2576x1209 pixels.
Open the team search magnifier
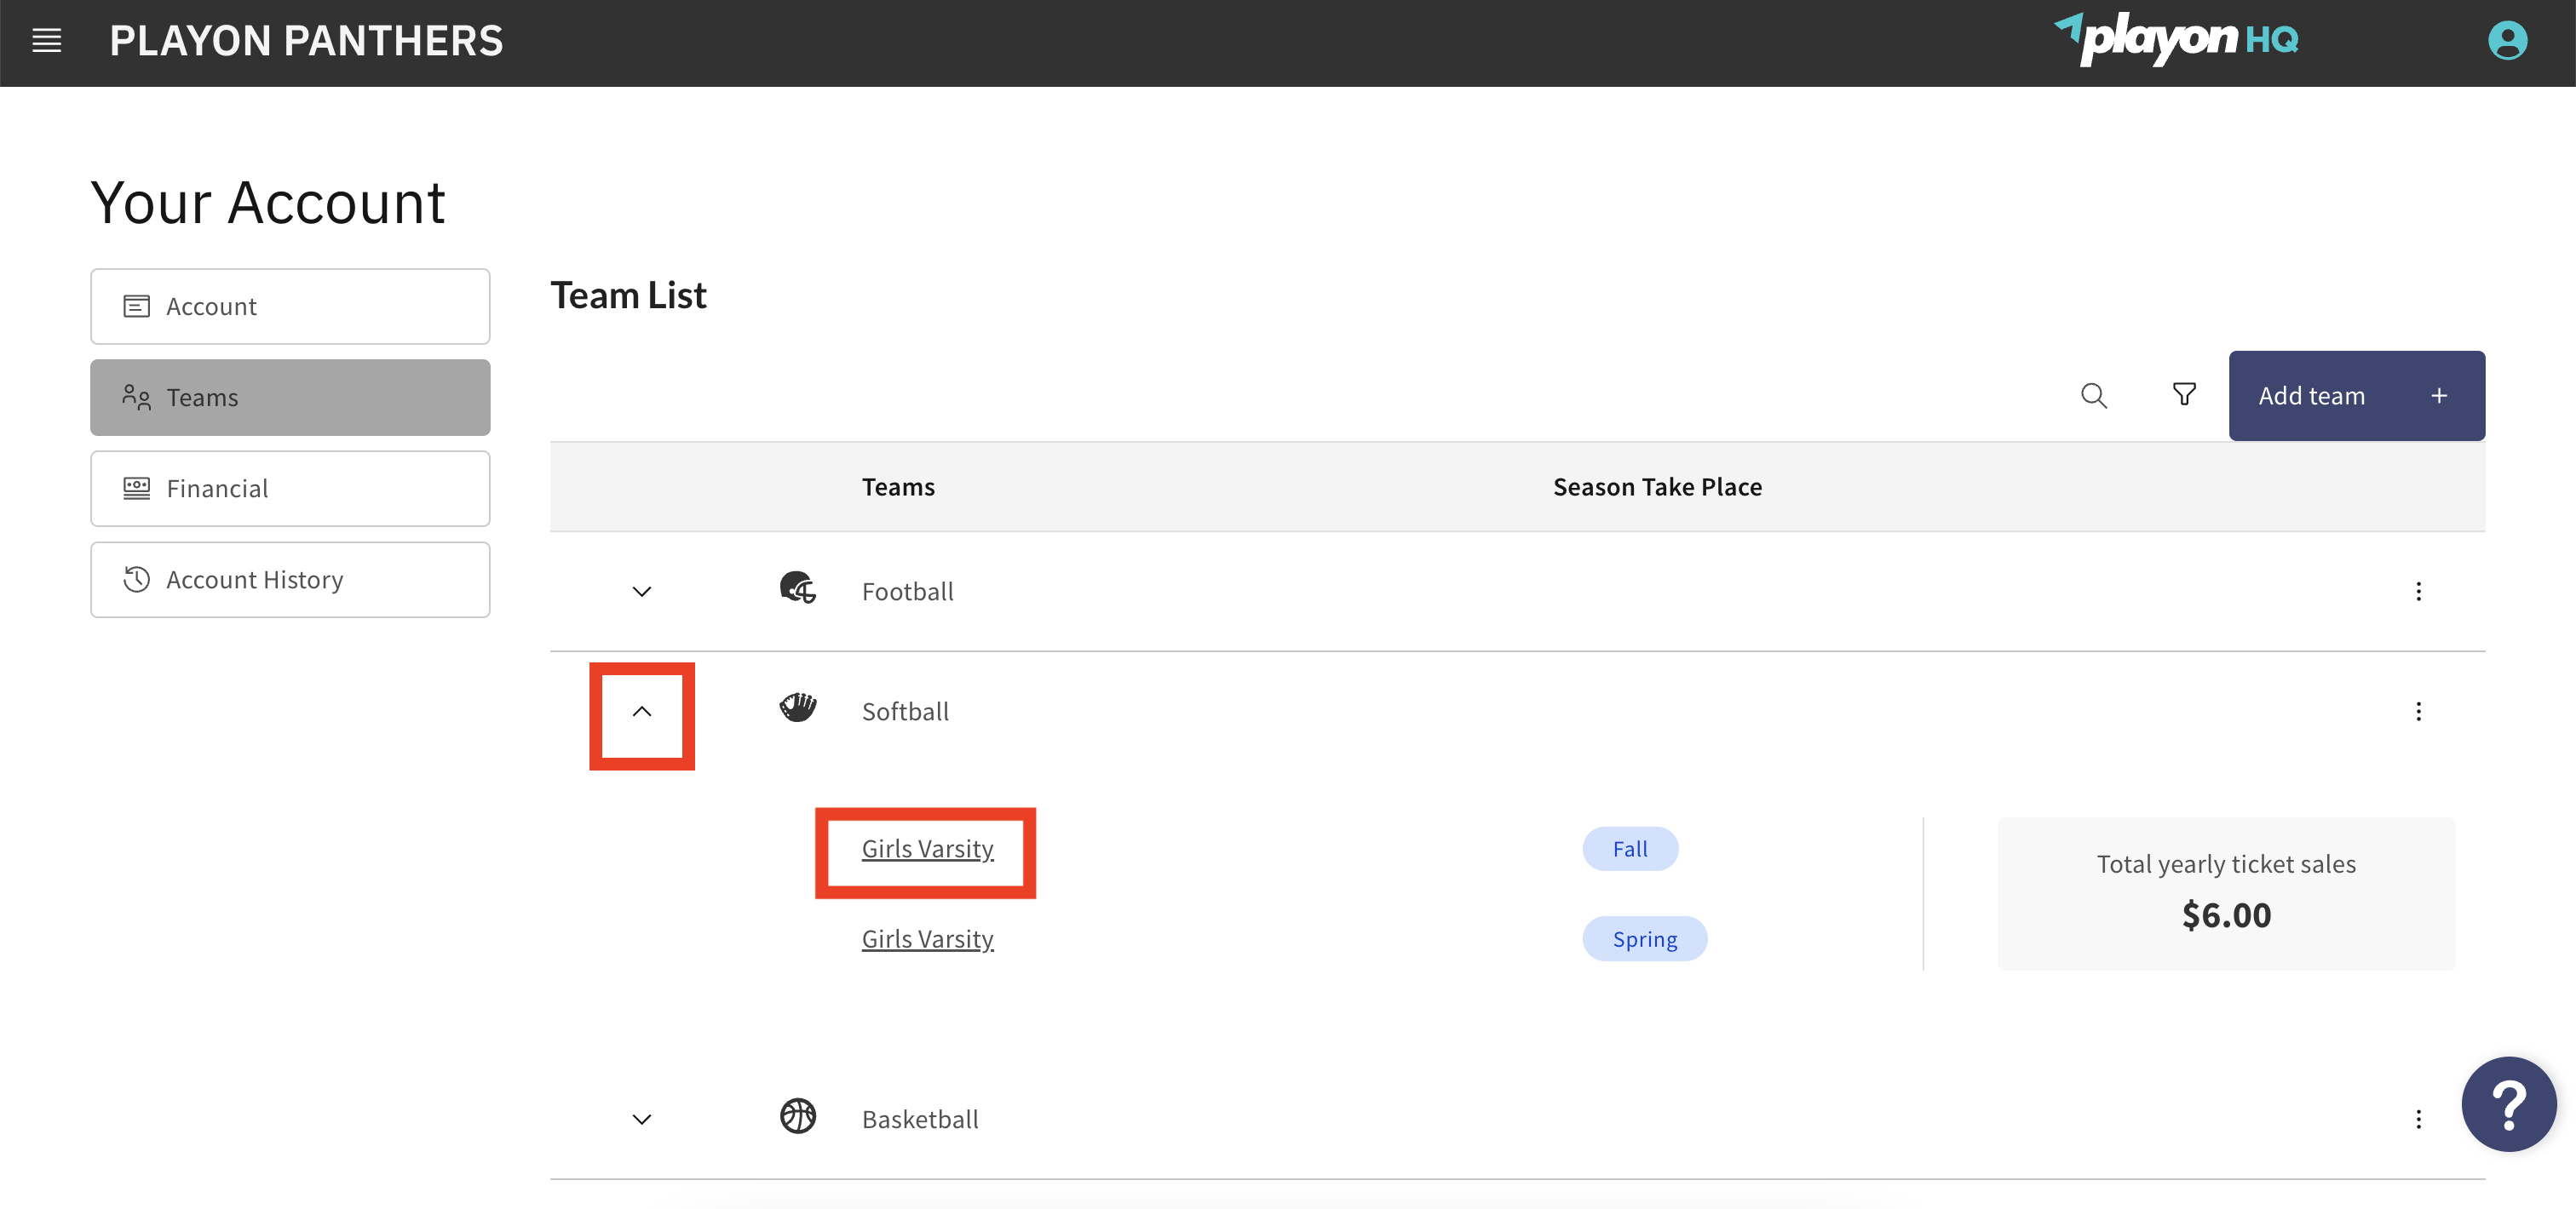tap(2093, 396)
